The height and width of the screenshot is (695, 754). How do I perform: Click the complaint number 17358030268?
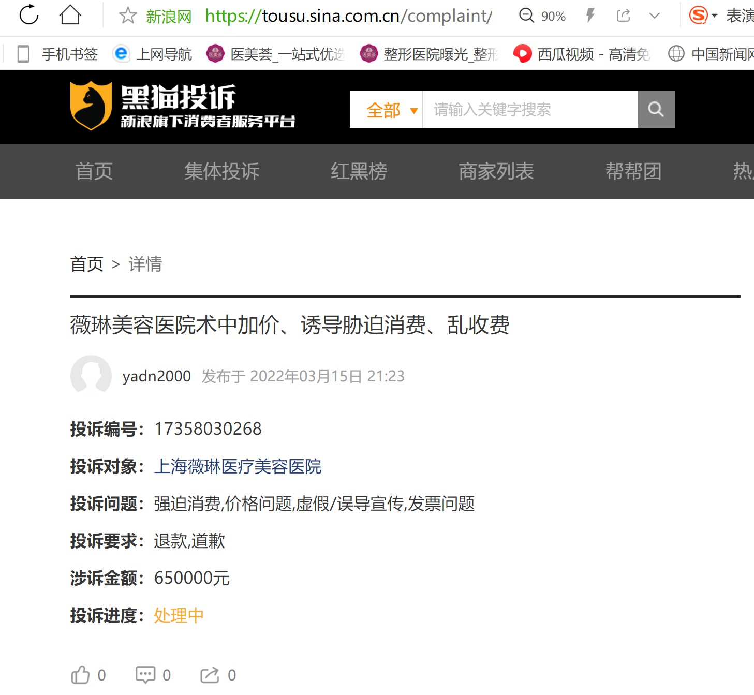(x=208, y=428)
